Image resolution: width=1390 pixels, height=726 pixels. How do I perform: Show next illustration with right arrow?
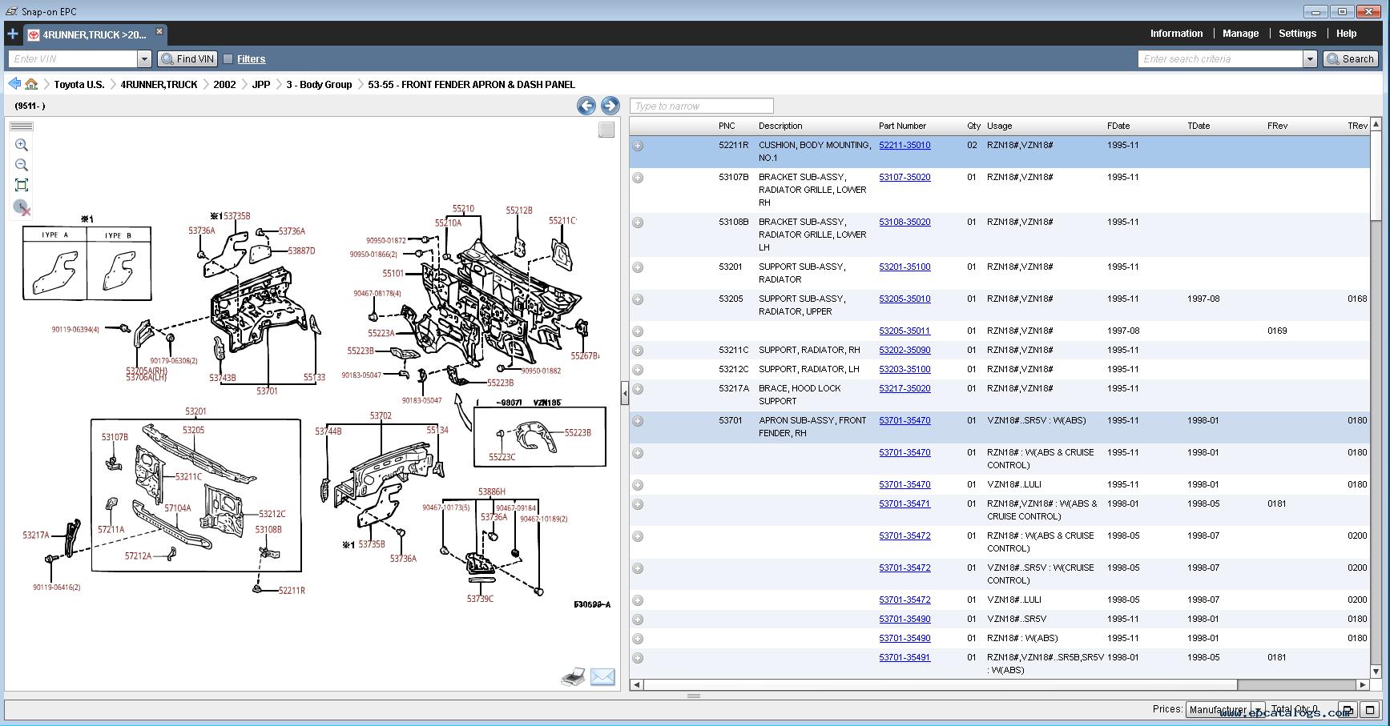610,106
